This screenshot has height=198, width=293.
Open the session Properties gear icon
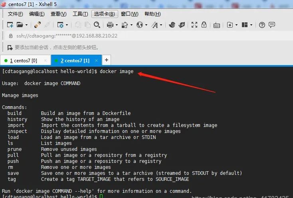click(x=60, y=25)
